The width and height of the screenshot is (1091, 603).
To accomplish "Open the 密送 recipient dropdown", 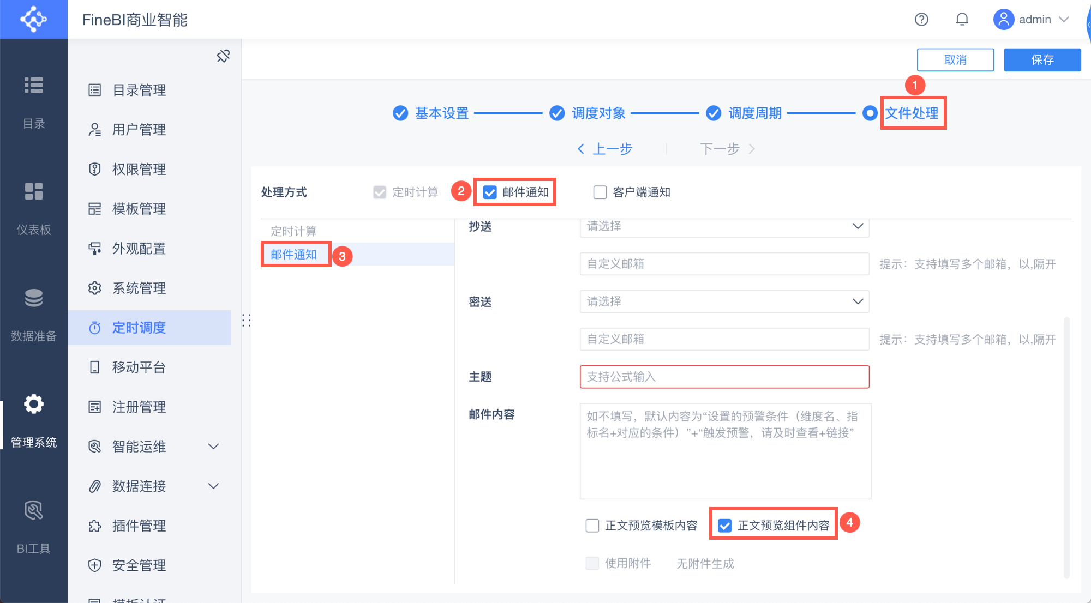I will click(724, 301).
